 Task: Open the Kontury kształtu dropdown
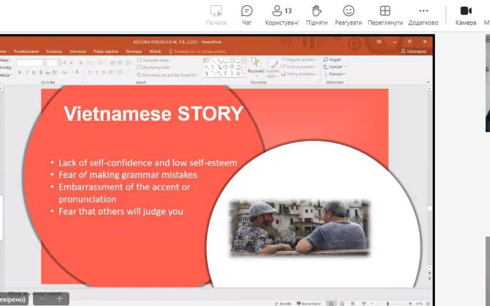[x=298, y=67]
